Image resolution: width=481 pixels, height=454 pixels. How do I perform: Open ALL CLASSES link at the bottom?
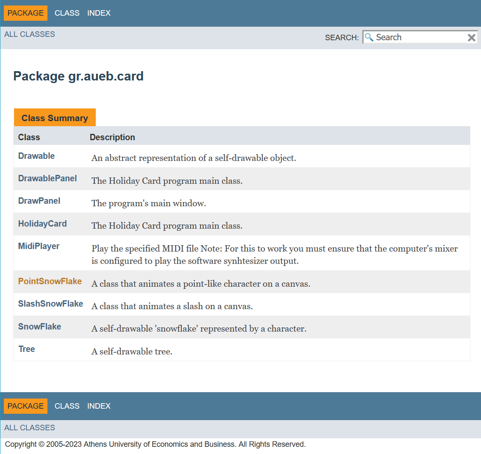(x=29, y=428)
